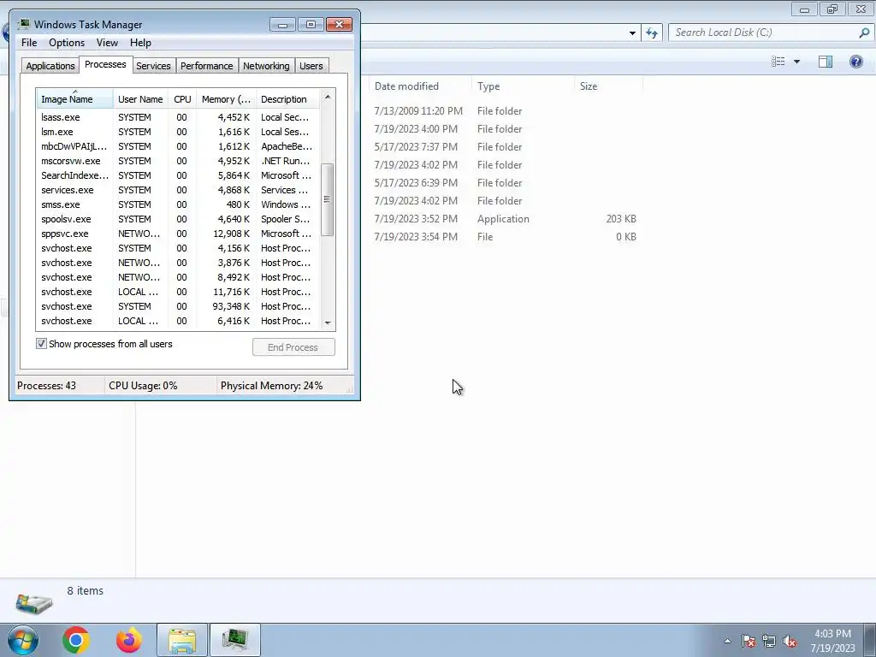
Task: Select the lsm.exe process row
Action: click(178, 132)
